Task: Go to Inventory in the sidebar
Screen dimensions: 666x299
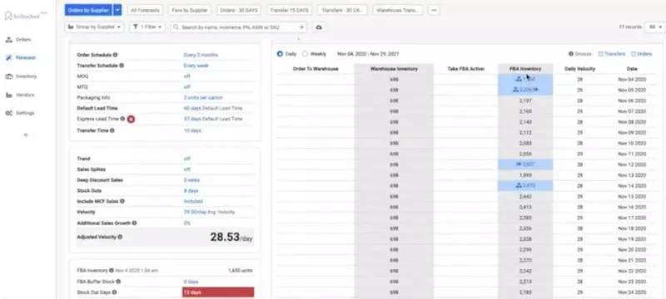Action: [21, 76]
